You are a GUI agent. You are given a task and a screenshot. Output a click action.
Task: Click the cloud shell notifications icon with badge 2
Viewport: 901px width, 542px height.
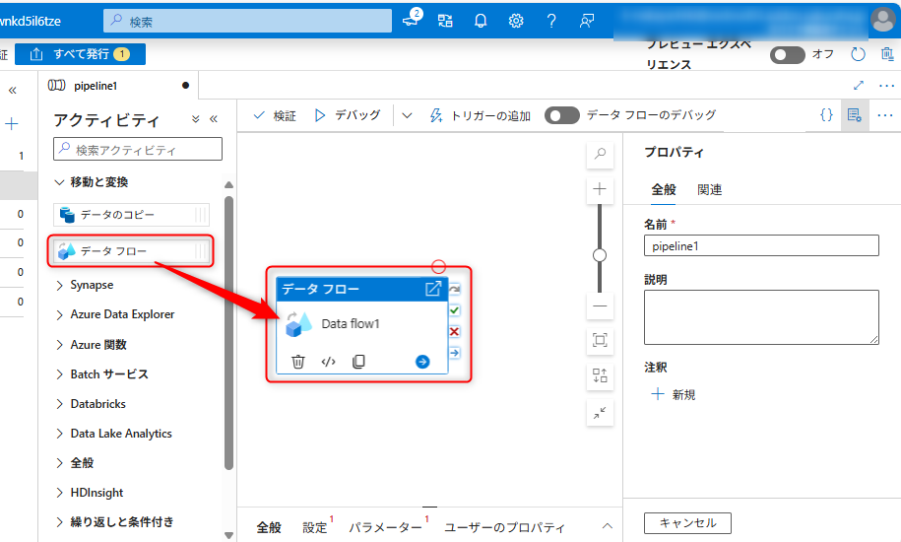pos(412,19)
